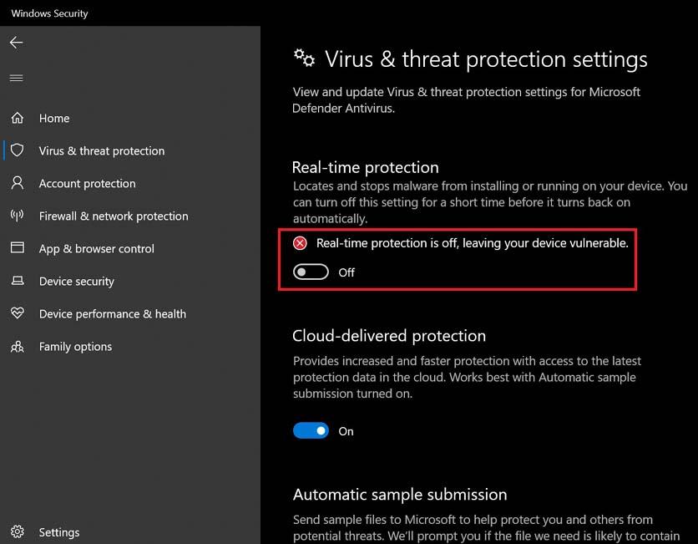Viewport: 698px width, 544px height.
Task: Go to Account protection section
Action: [x=87, y=184]
